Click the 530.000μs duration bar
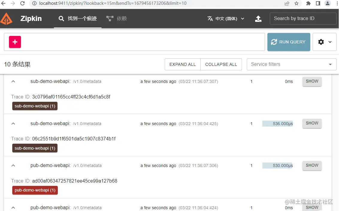The image size is (339, 211). (x=278, y=166)
